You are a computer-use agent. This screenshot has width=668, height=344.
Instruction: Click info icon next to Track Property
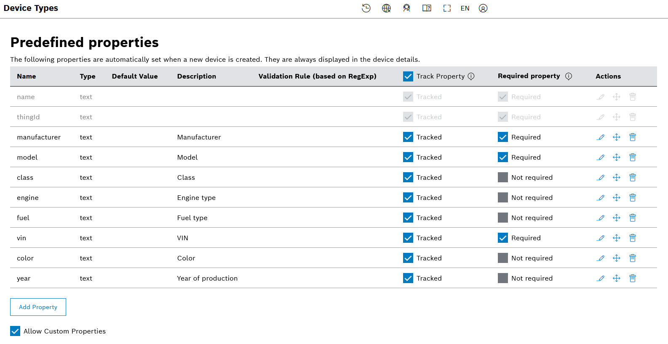(471, 76)
